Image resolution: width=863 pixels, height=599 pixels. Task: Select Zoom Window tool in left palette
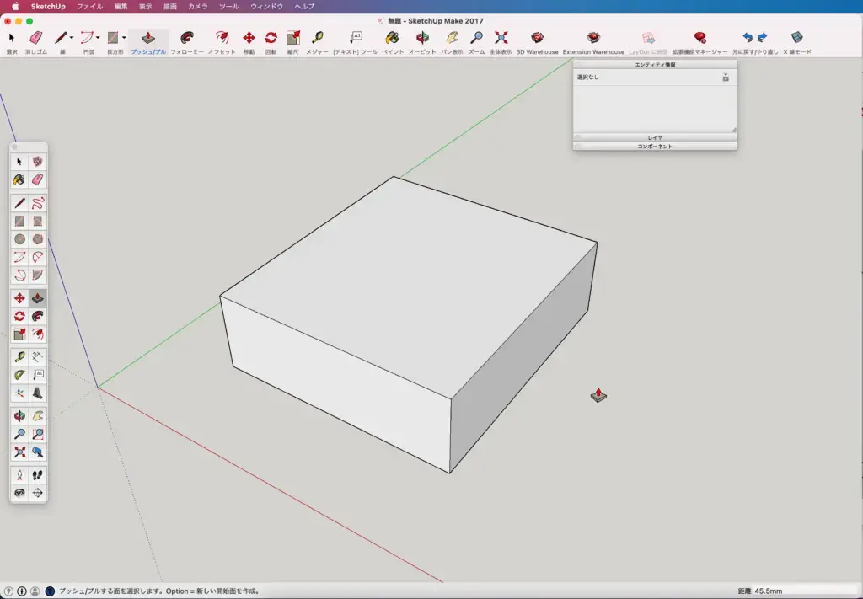click(37, 434)
